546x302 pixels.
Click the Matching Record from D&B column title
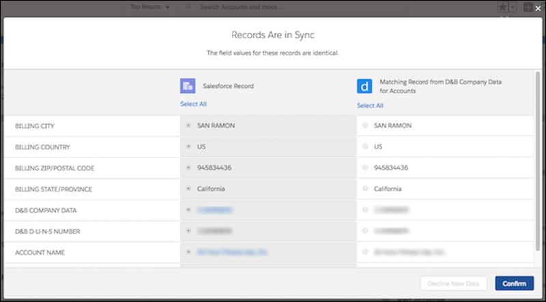[x=440, y=87]
